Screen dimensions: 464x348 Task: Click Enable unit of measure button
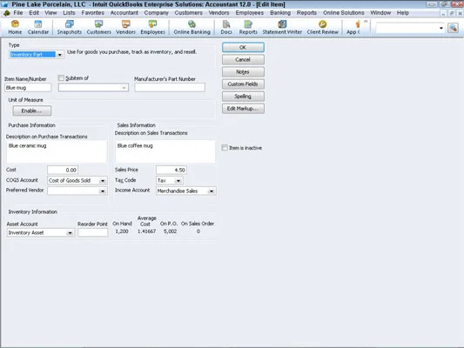pos(32,110)
